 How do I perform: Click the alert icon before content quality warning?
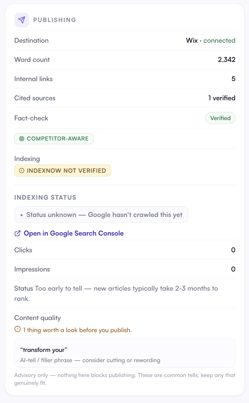[18, 330]
